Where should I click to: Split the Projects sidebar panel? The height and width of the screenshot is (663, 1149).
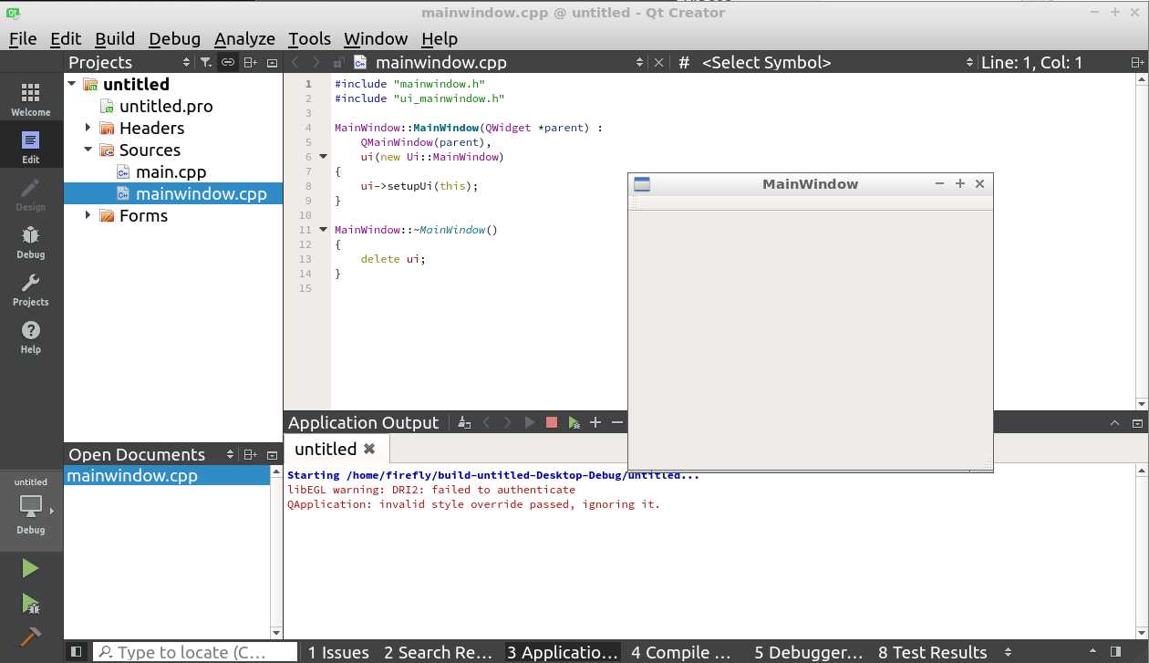(x=251, y=62)
